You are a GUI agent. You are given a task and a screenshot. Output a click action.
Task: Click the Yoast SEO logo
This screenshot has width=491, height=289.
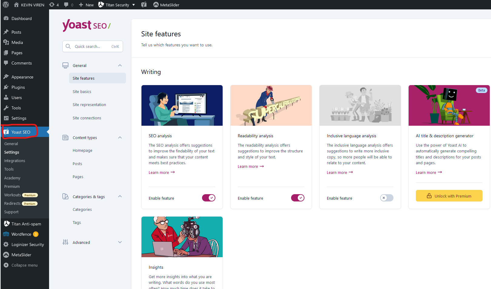coord(86,25)
